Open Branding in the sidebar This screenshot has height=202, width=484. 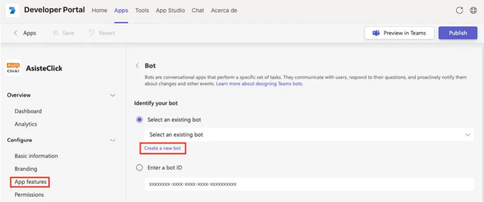(x=26, y=169)
